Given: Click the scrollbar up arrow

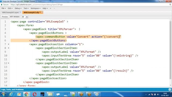Looking at the screenshot, I should [x=170, y=20].
